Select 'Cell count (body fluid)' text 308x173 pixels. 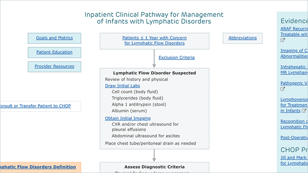tap(135, 92)
